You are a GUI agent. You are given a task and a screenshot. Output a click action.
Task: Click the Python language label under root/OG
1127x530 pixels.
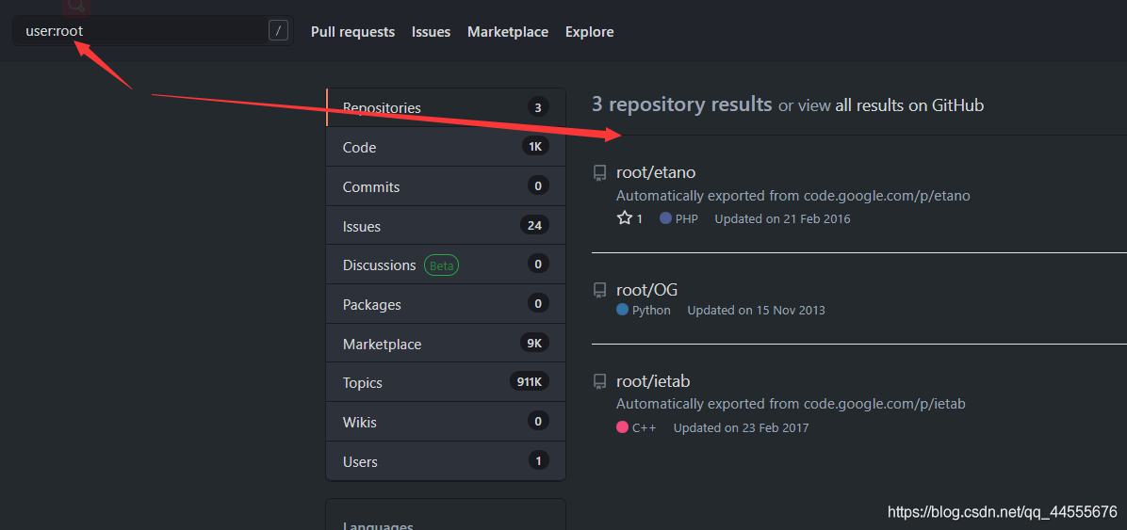click(x=651, y=311)
